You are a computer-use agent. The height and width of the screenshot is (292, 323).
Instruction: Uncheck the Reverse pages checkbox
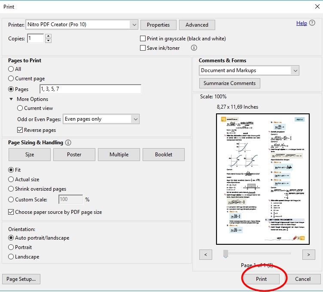(x=20, y=130)
